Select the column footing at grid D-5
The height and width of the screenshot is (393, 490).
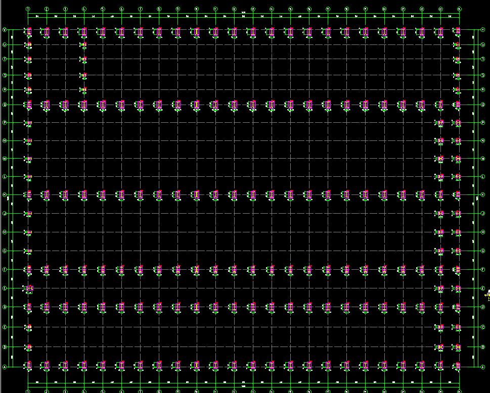click(102, 307)
